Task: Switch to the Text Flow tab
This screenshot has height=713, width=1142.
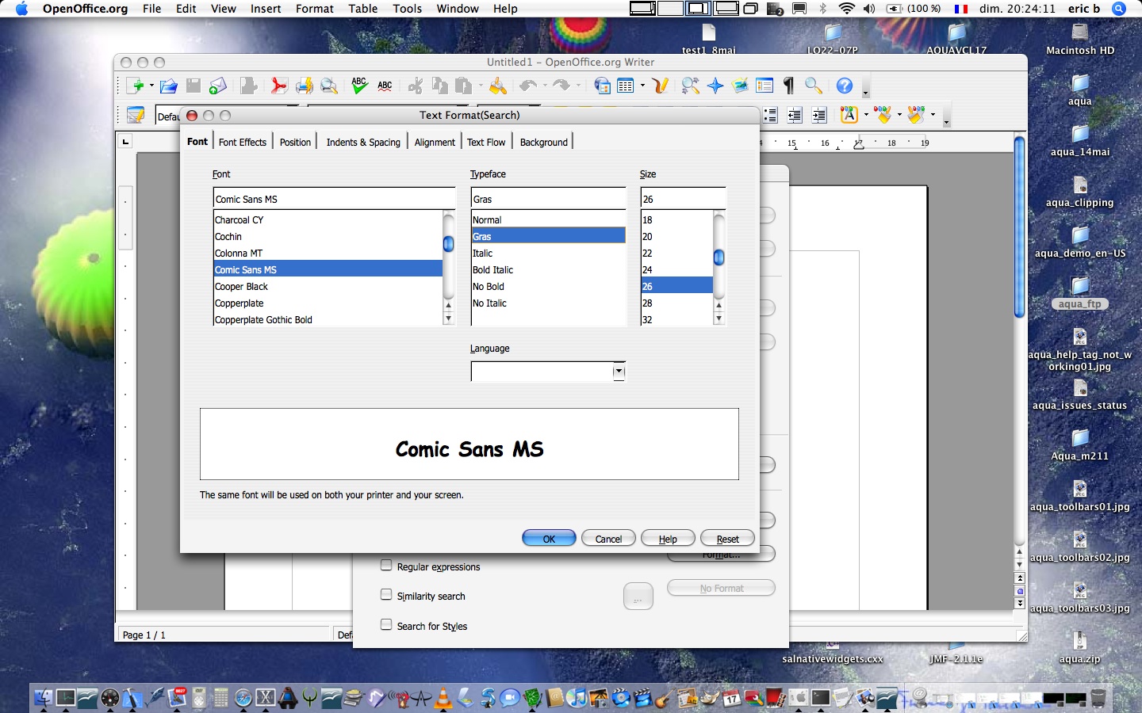Action: tap(486, 142)
